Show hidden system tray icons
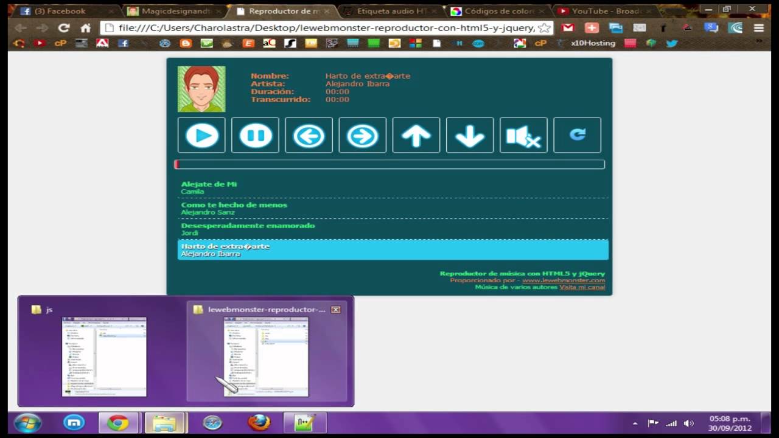This screenshot has width=779, height=438. coord(635,423)
